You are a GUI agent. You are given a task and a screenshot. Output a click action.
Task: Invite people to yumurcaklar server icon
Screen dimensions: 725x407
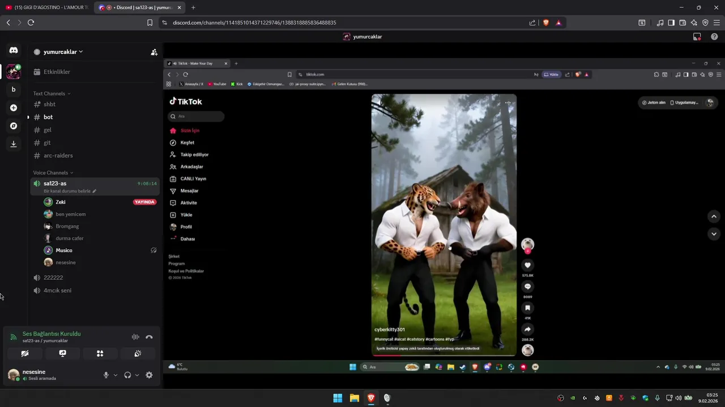(154, 52)
